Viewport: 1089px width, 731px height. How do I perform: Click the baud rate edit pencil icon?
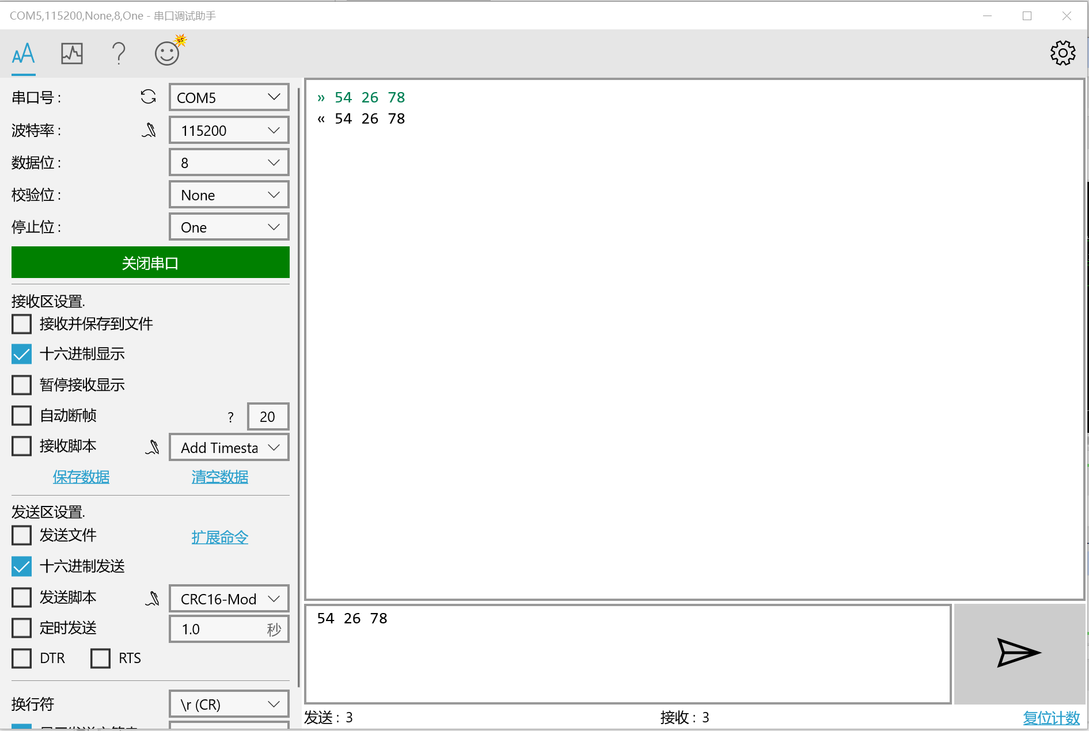click(x=149, y=130)
